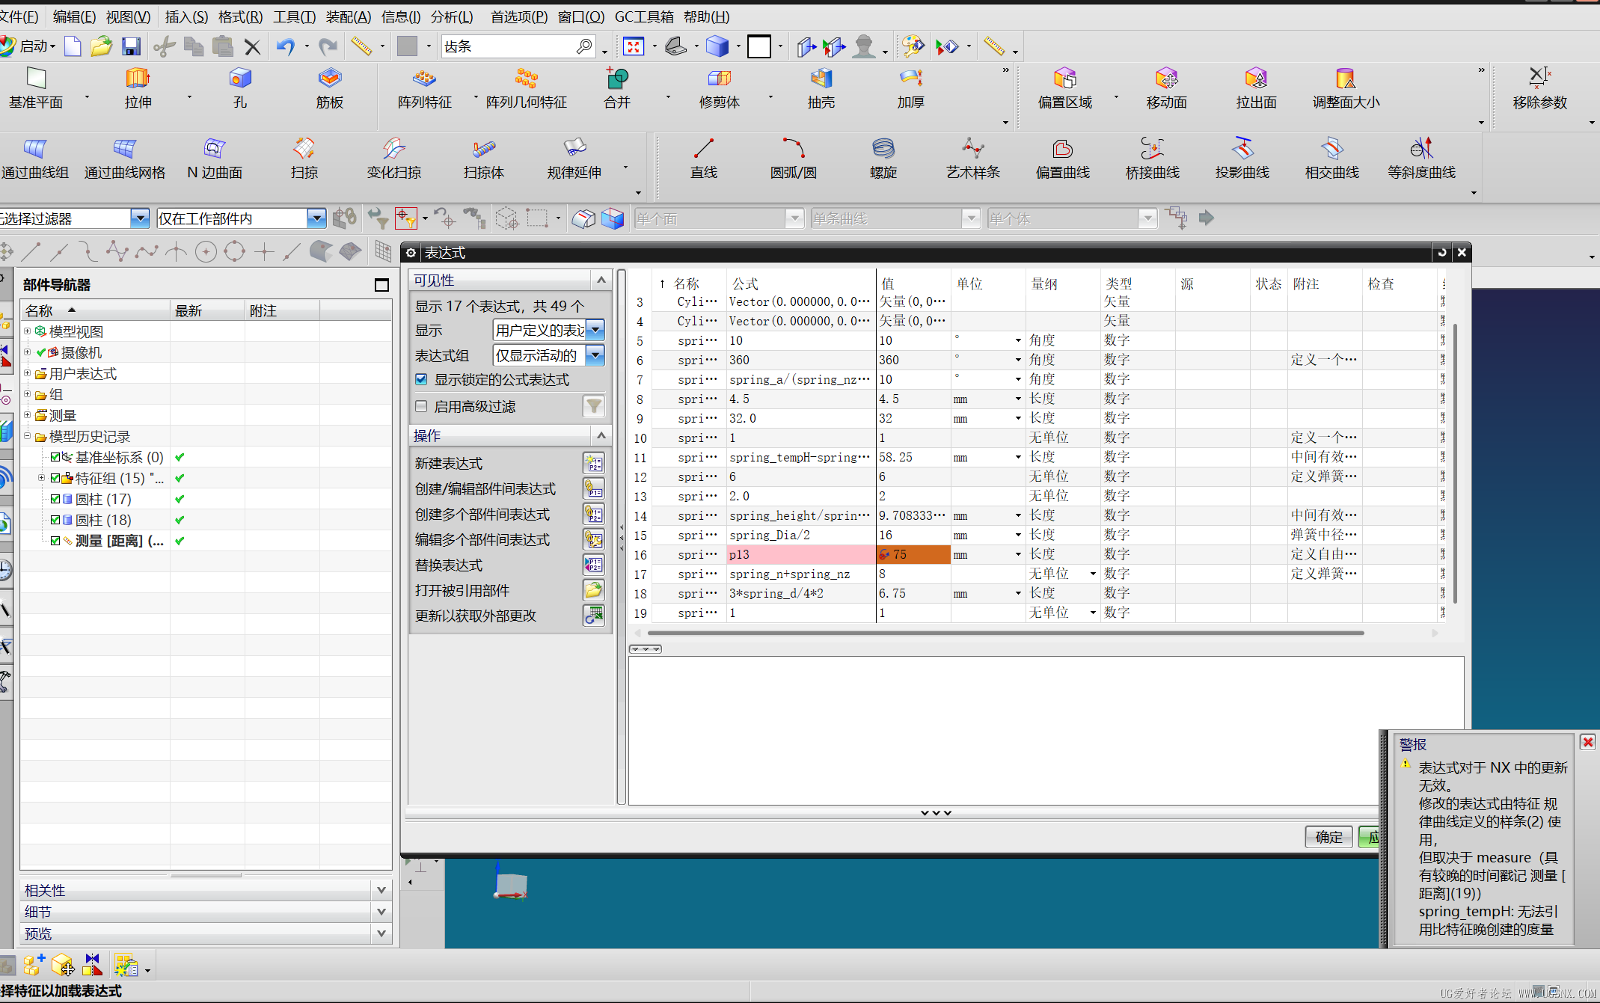This screenshot has width=1600, height=1003.
Task: Open the 编辑(E) menu
Action: coord(74,16)
